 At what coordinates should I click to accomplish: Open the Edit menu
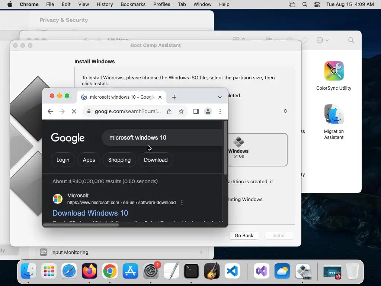[x=66, y=4]
